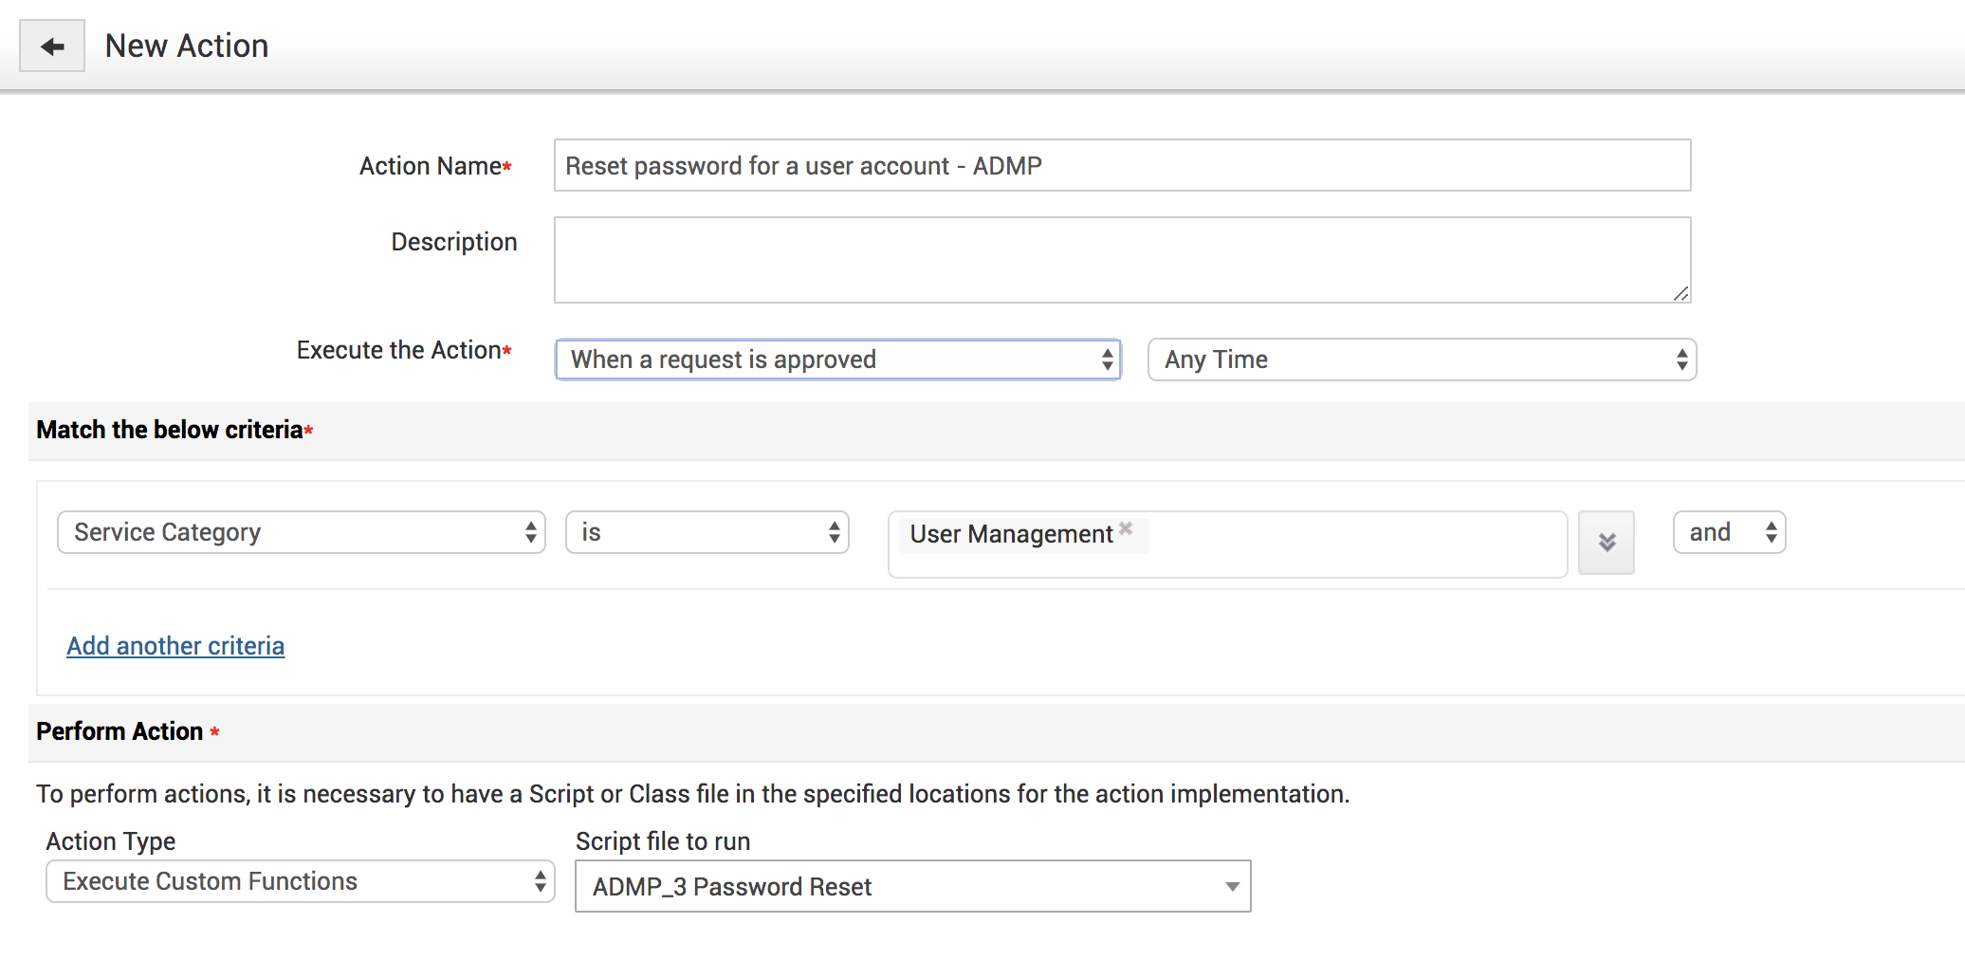
Task: Click the 'Match the below criteria' heading
Action: (x=170, y=430)
